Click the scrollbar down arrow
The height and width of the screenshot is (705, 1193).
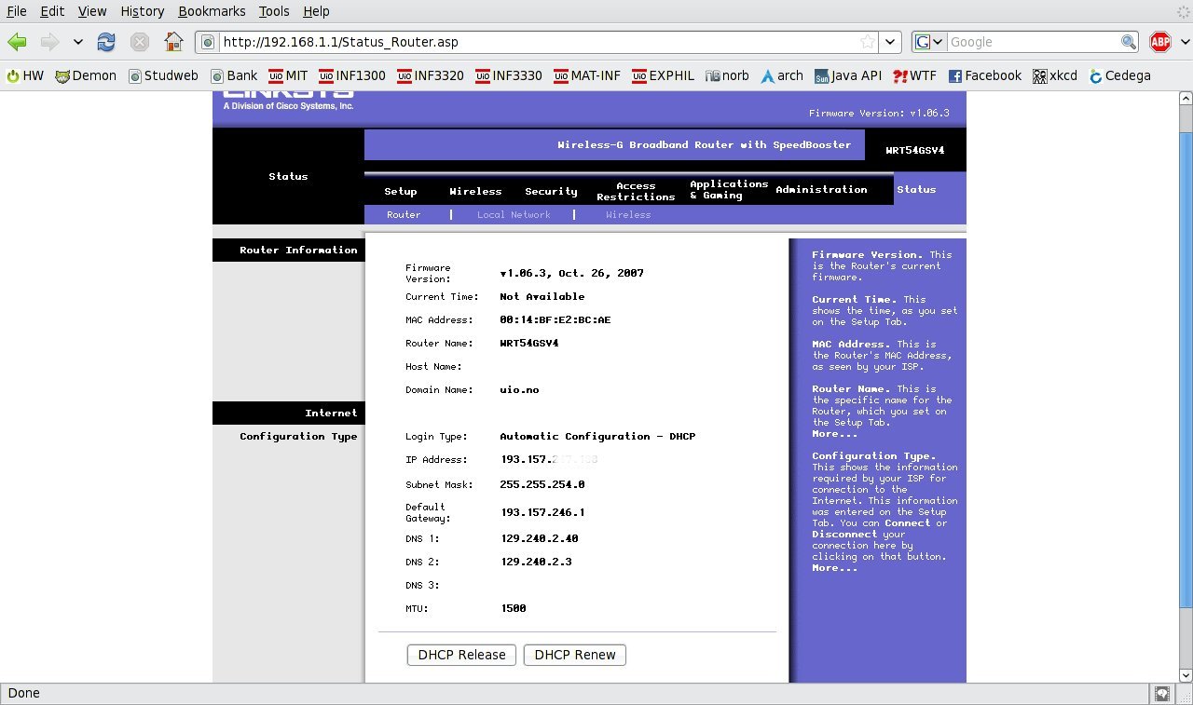(x=1186, y=675)
